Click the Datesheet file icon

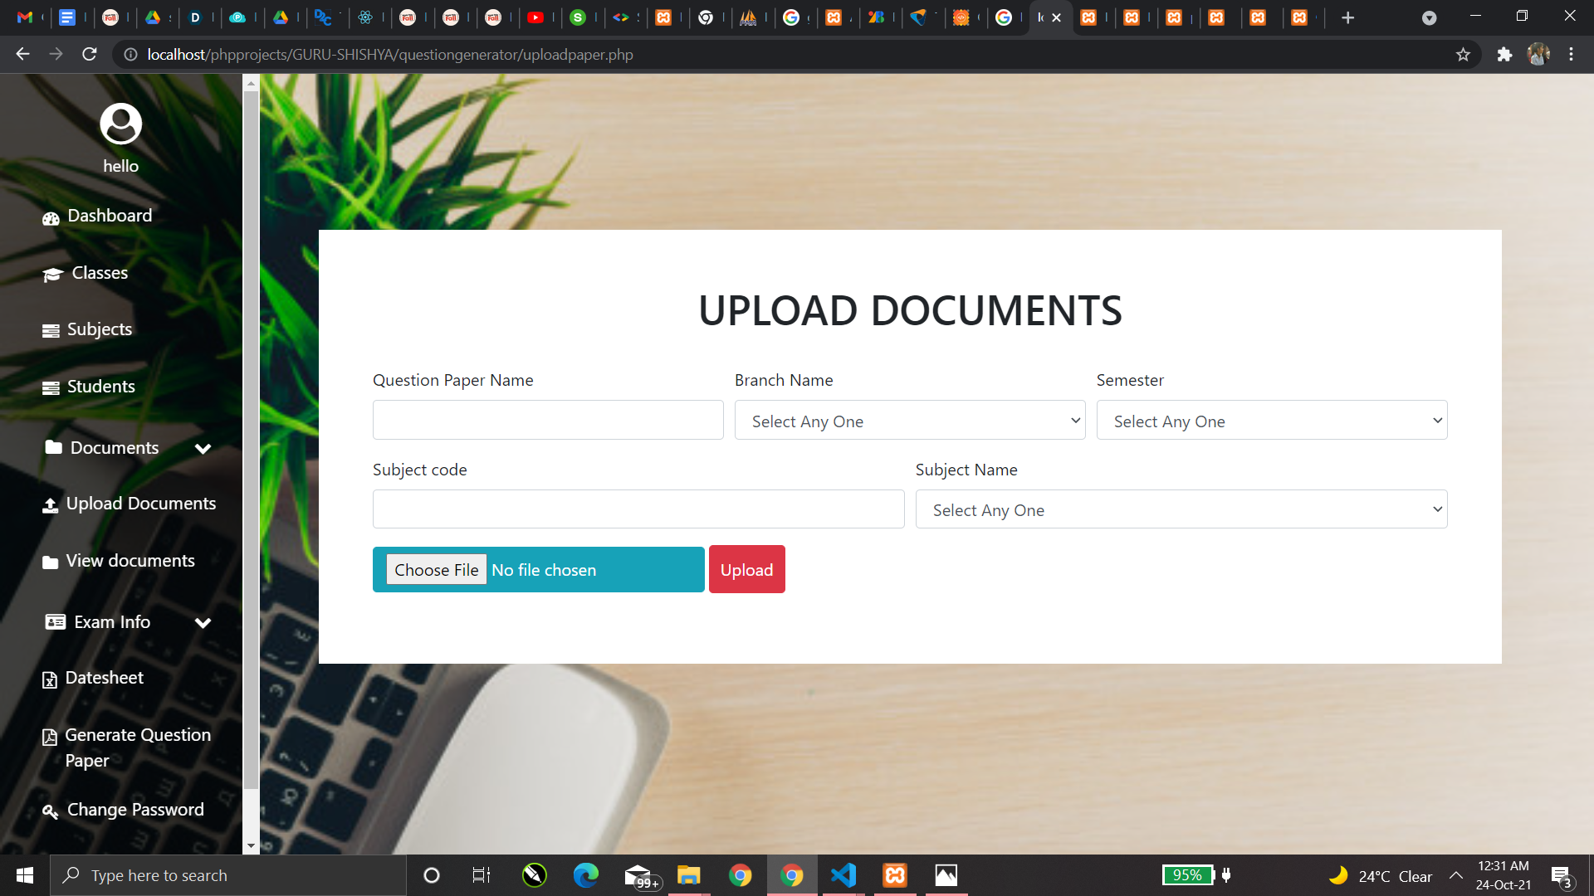tap(50, 680)
